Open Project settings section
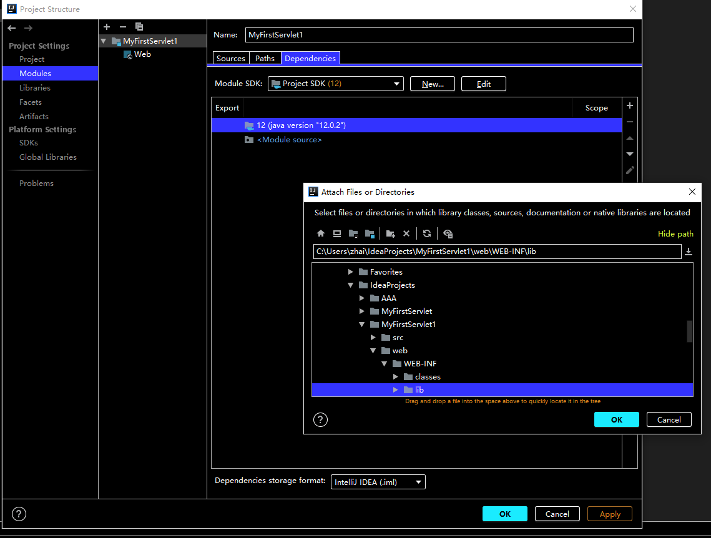The height and width of the screenshot is (538, 711). coord(32,59)
